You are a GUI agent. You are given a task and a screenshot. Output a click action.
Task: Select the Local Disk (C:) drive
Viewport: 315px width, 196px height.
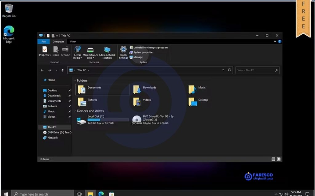[82, 120]
